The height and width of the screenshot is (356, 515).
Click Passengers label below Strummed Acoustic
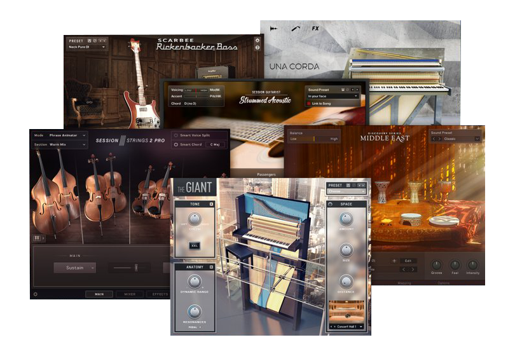[x=266, y=174]
